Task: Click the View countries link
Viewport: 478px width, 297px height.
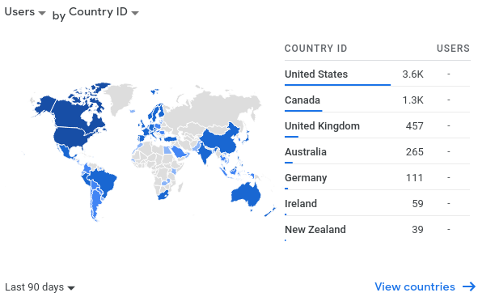Action: pyautogui.click(x=415, y=286)
